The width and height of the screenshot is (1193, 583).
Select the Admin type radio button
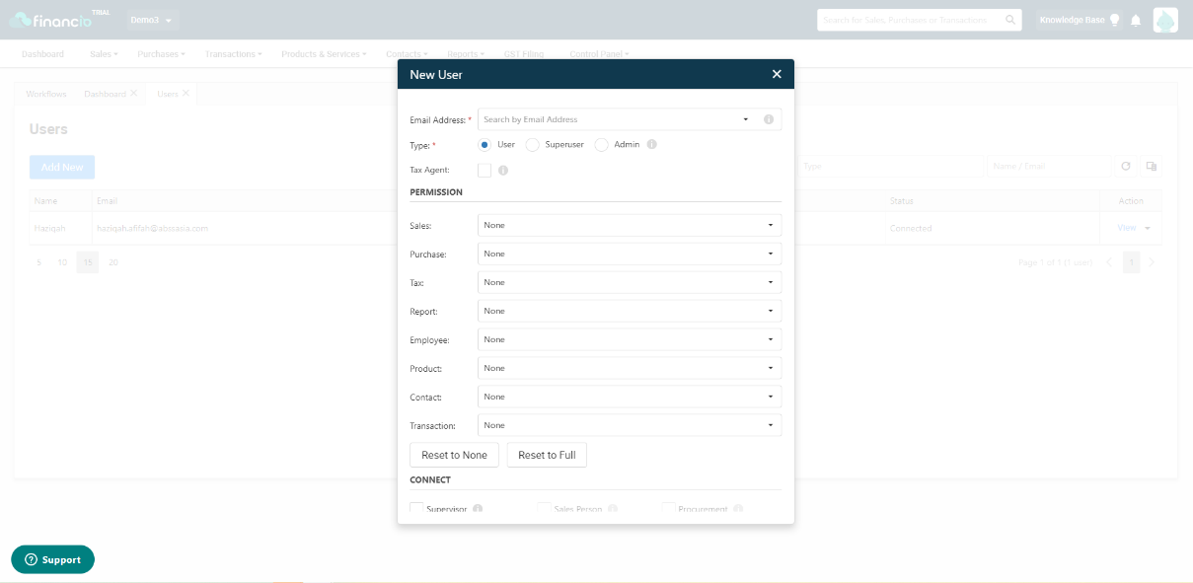[x=602, y=145]
